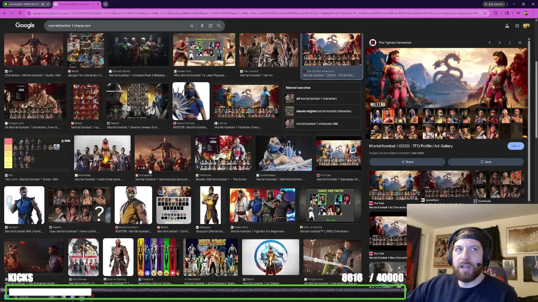Image resolution: width=538 pixels, height=302 pixels.
Task: Select related search 'classic original mortal kombat characters'
Action: tap(322, 111)
